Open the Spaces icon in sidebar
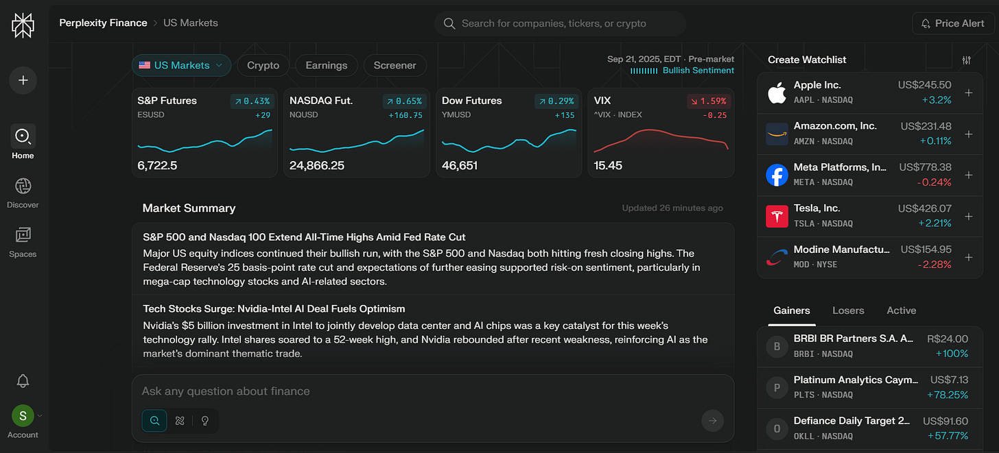This screenshot has height=453, width=999. point(23,242)
